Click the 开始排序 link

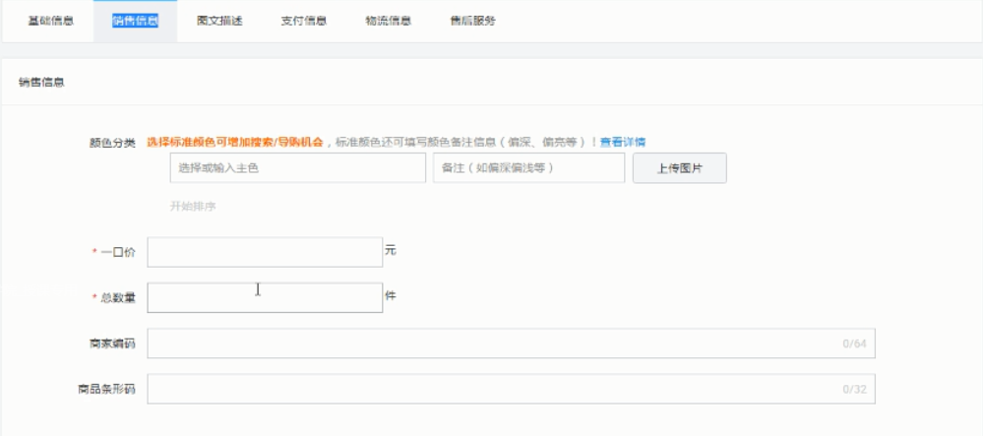[193, 207]
